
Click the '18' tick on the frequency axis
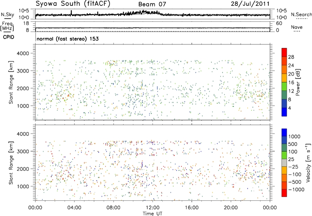point(26,23)
